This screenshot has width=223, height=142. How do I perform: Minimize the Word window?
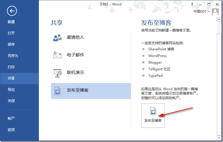coord(201,5)
